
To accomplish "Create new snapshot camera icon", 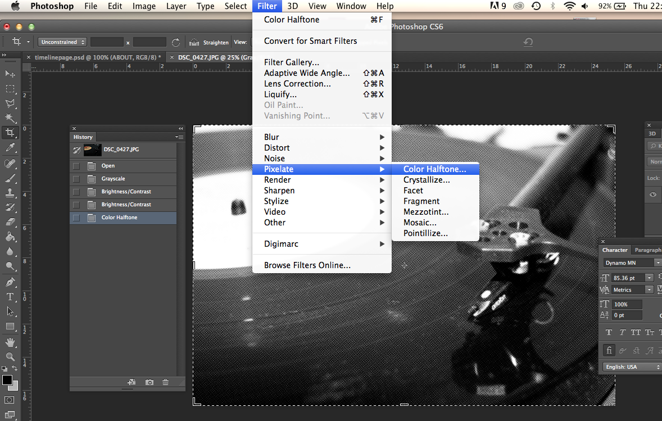I will pos(149,382).
